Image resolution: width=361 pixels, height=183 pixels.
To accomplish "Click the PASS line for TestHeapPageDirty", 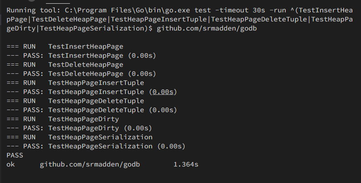I will (79, 128).
